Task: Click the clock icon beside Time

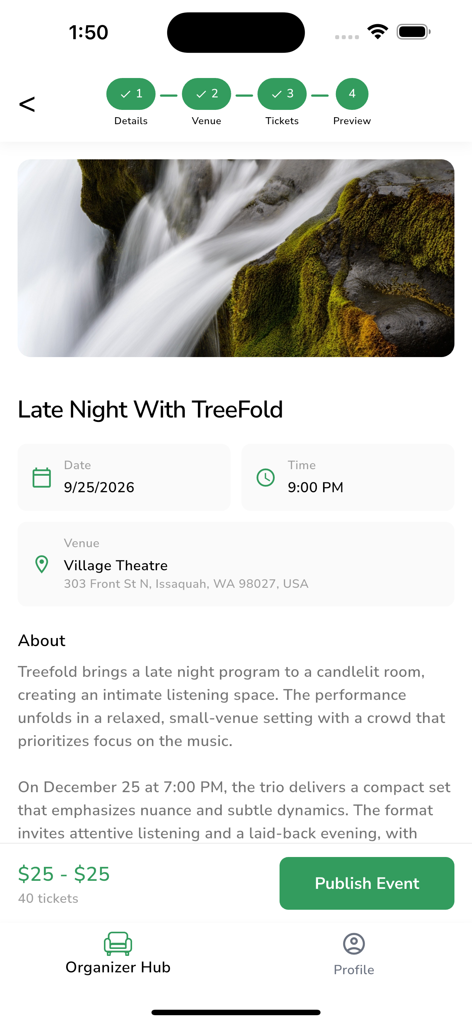Action: tap(265, 478)
